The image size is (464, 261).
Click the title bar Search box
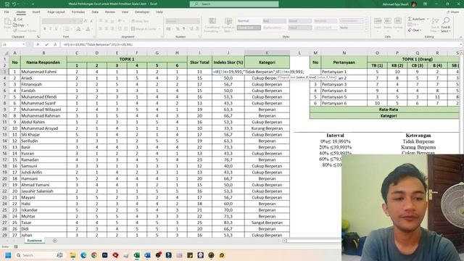(x=234, y=4)
